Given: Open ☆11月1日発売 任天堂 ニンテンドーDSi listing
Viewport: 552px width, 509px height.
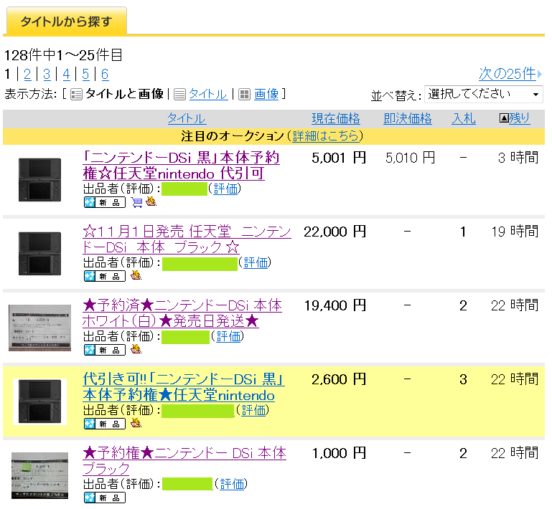Looking at the screenshot, I should (187, 239).
